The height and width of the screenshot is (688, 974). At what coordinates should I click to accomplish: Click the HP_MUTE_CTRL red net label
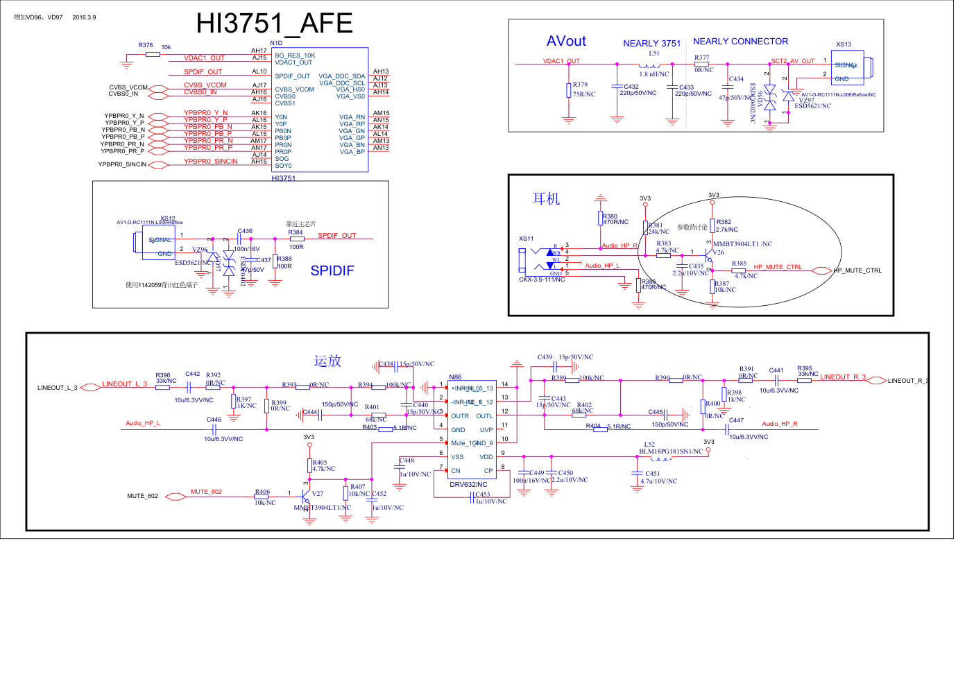[778, 267]
